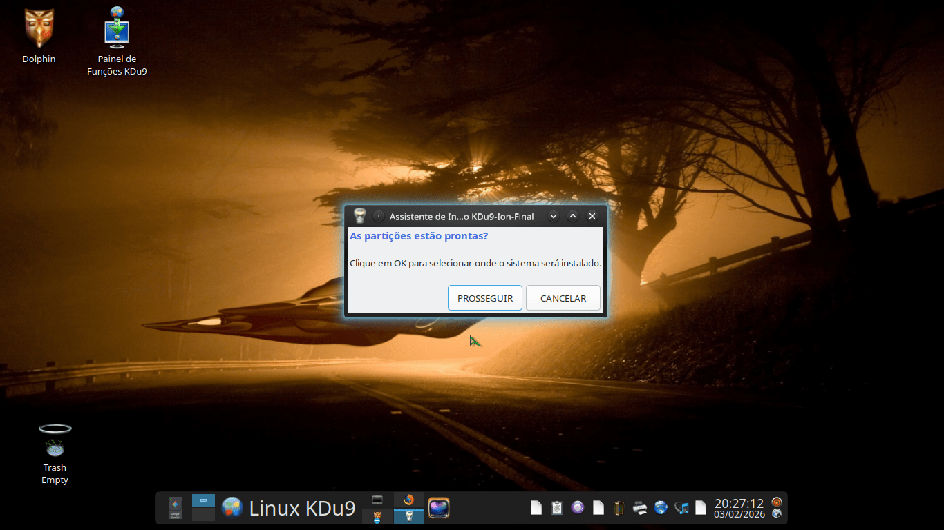Switch to the Firefox taskbar entry
Screen dimensions: 944x530
[x=408, y=500]
